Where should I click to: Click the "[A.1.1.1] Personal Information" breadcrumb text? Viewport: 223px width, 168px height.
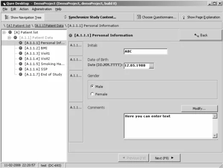tap(93, 26)
